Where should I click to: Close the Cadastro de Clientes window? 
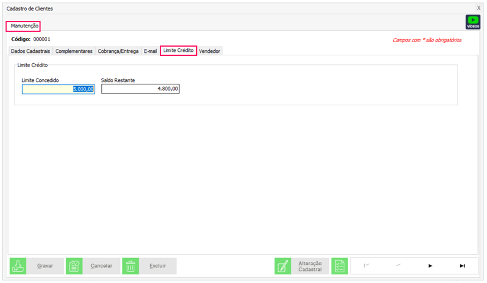pyautogui.click(x=478, y=9)
